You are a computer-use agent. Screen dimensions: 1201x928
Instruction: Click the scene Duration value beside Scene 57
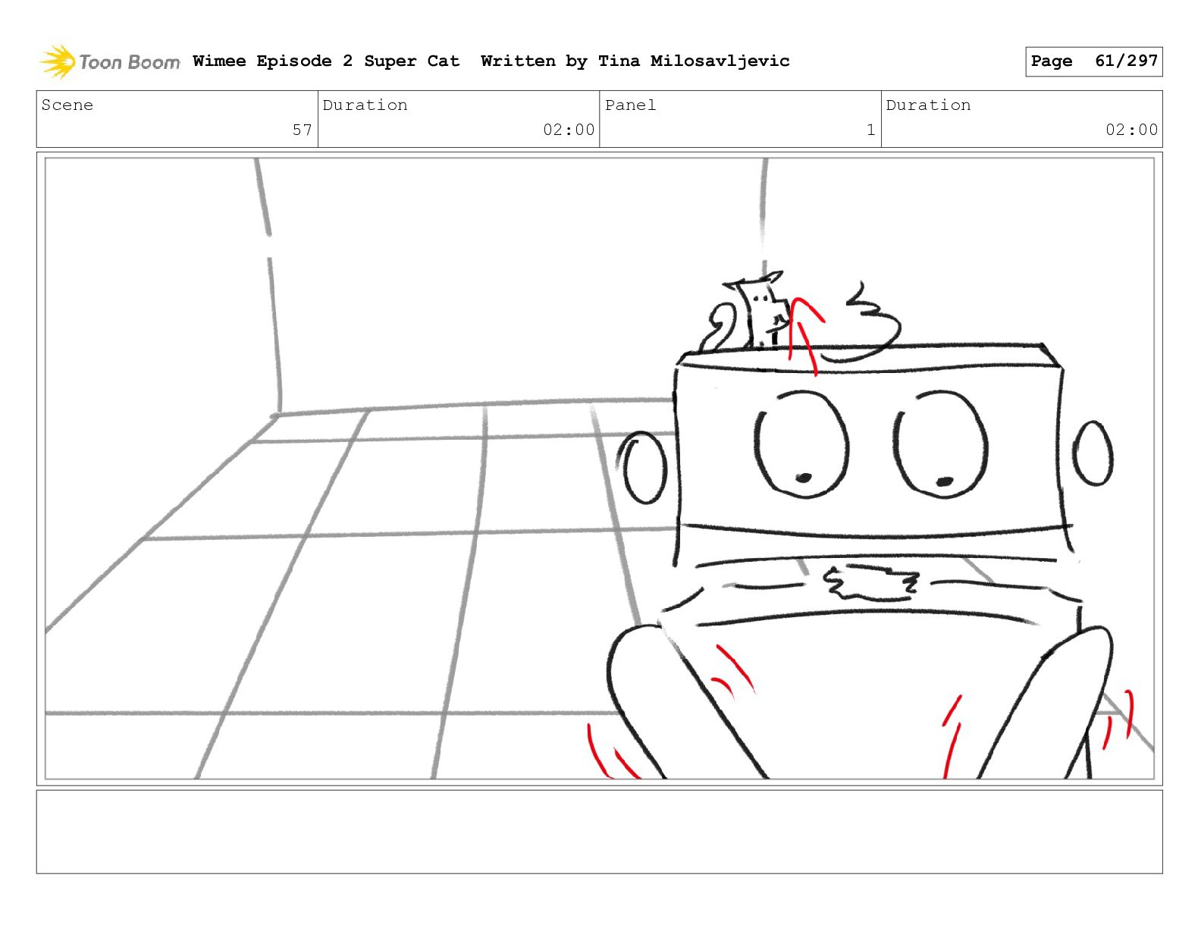pyautogui.click(x=569, y=130)
